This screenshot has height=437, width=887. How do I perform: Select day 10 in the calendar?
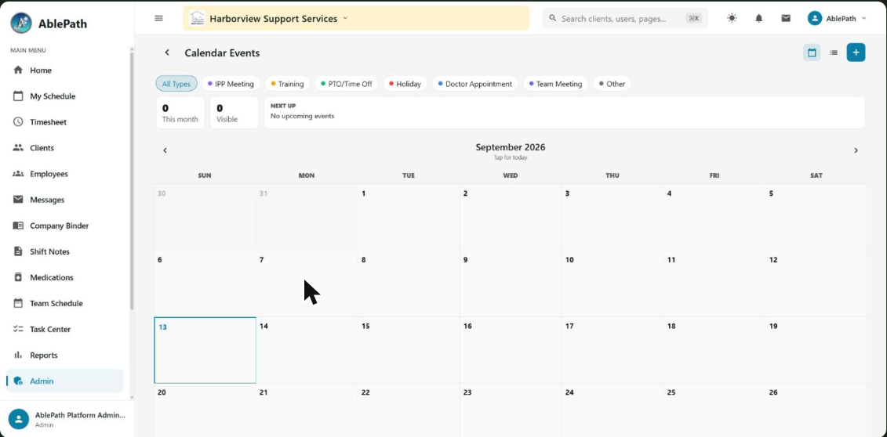[612, 284]
